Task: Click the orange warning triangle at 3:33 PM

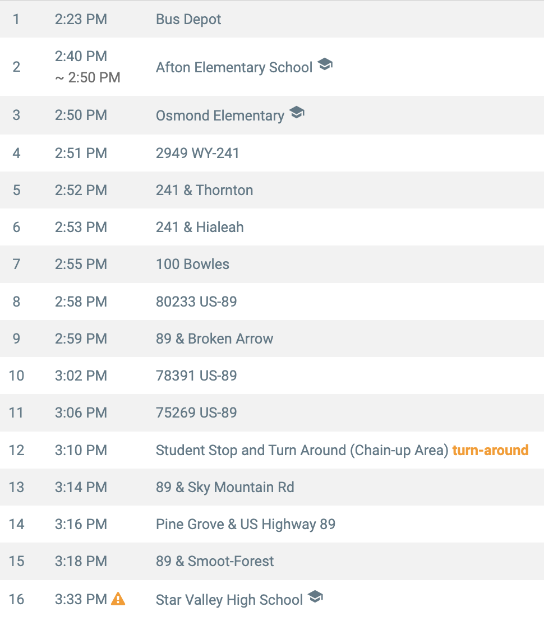Action: [x=118, y=599]
